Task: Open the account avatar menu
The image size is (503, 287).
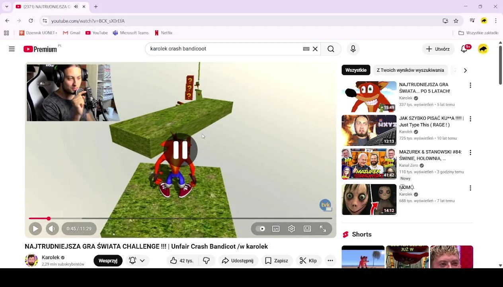Action: [x=483, y=49]
